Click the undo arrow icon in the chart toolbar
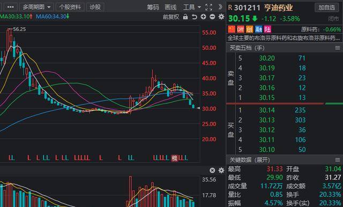 pyautogui.click(x=194, y=17)
